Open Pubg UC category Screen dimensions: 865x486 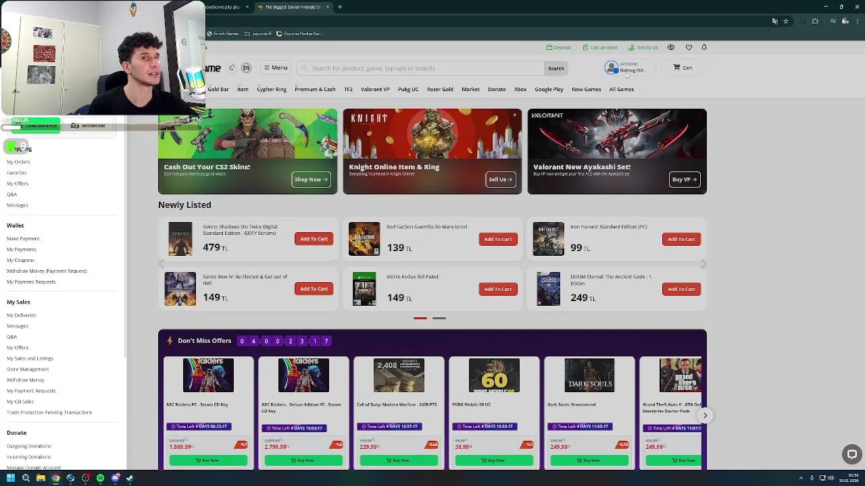408,89
